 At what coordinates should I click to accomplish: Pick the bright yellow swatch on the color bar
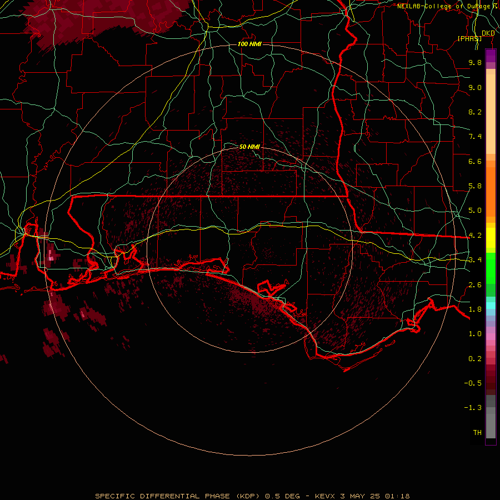(491, 238)
